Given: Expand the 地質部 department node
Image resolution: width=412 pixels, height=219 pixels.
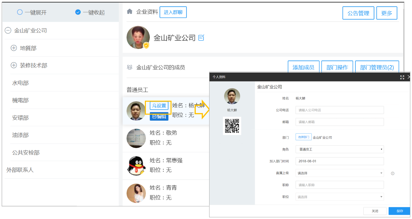Looking at the screenshot, I should pos(14,48).
